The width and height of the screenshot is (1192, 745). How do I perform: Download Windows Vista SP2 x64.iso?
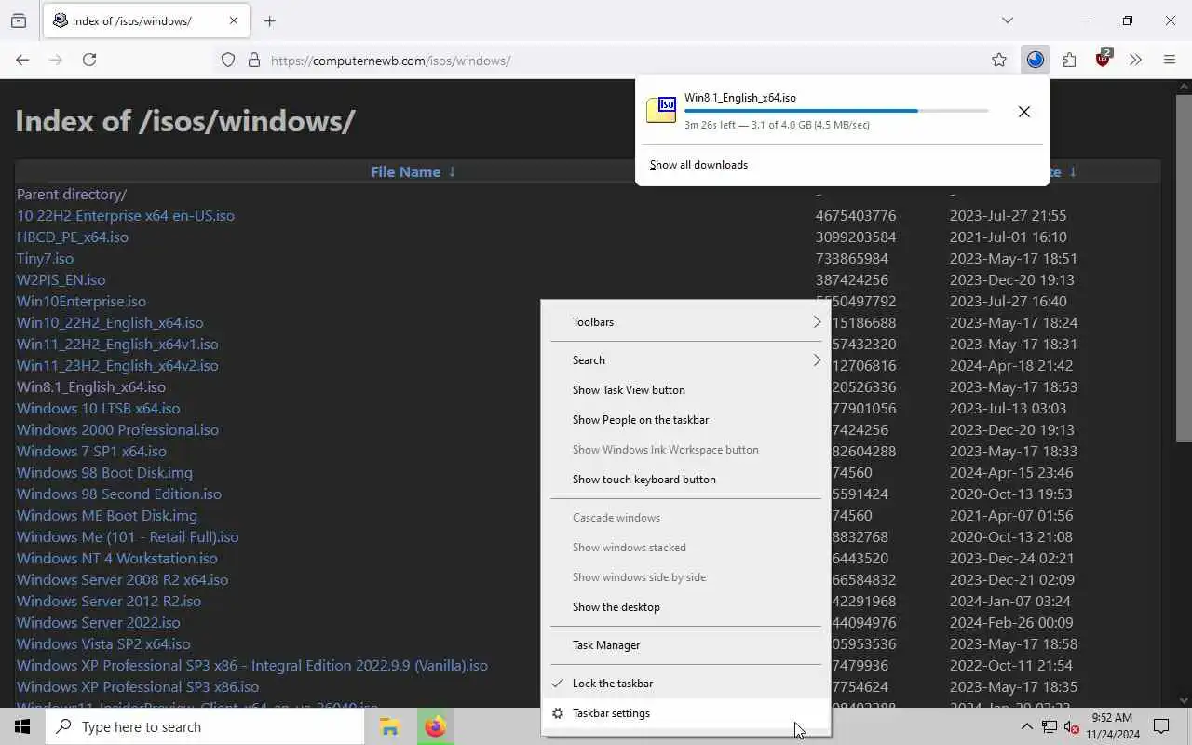pos(103,643)
